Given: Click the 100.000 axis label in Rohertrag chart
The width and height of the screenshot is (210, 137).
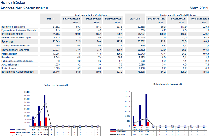Looking at the screenshot, I should [27, 92].
